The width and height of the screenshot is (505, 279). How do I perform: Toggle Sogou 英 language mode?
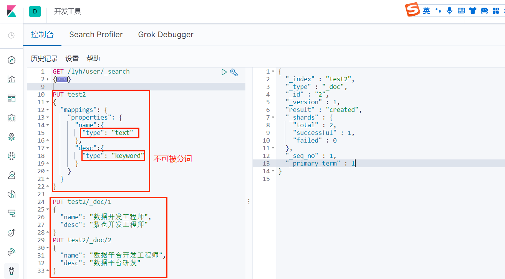427,10
